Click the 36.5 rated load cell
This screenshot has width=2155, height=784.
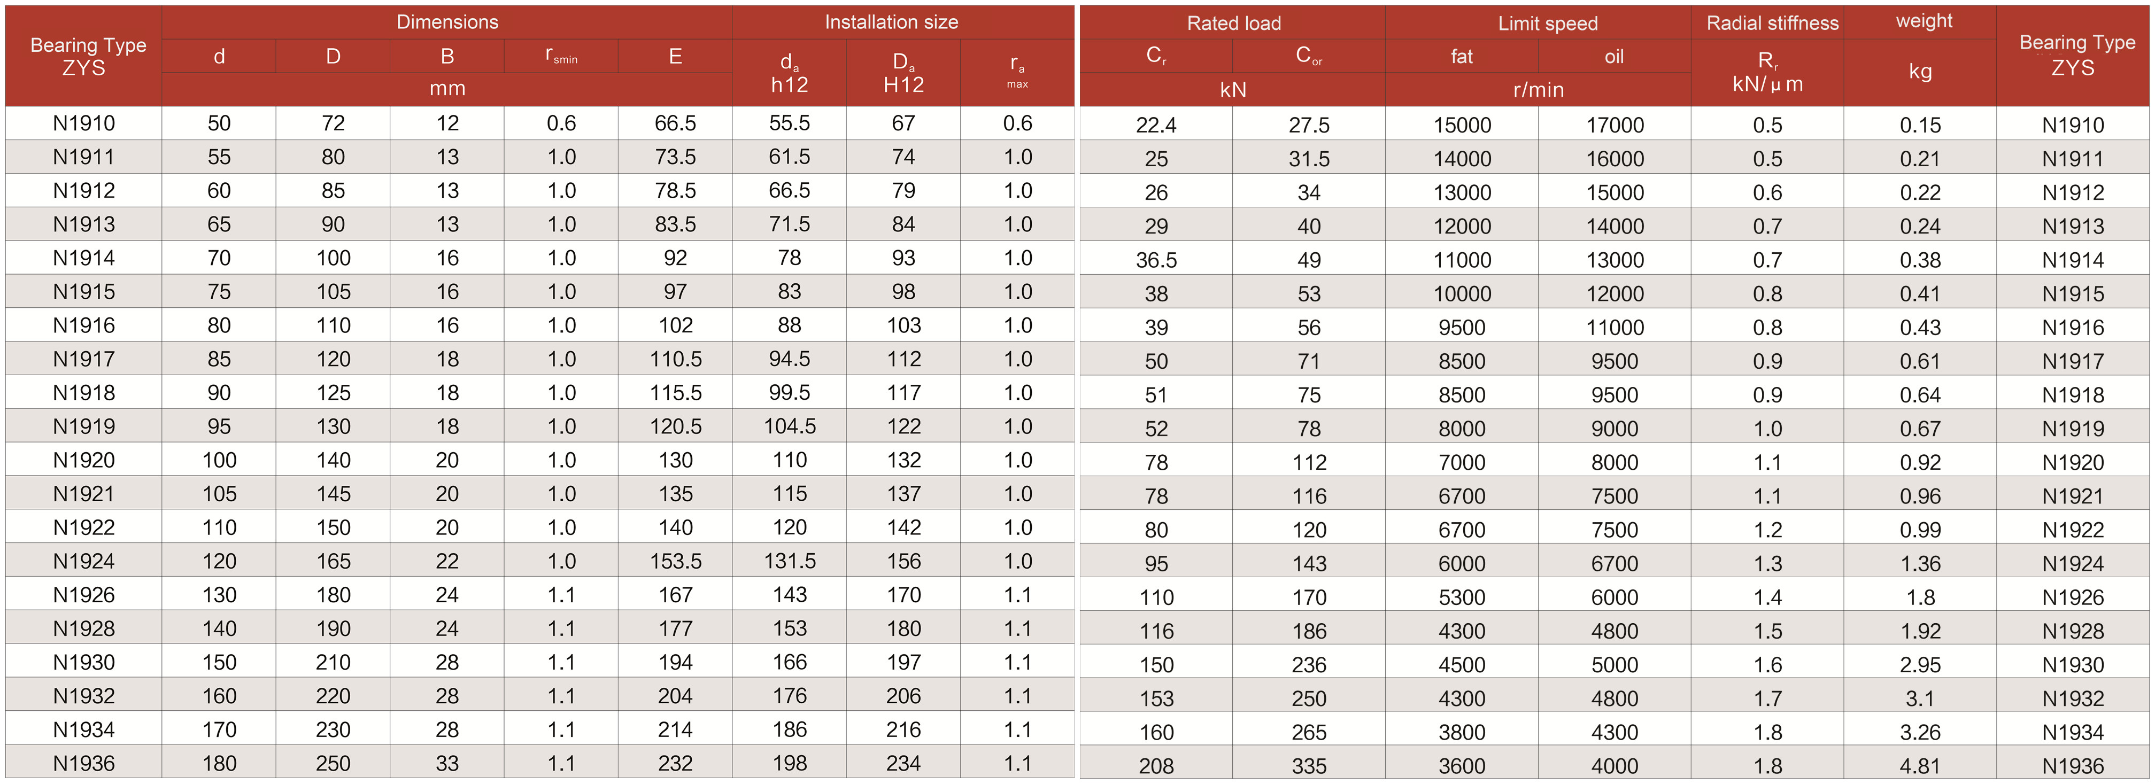(1155, 260)
